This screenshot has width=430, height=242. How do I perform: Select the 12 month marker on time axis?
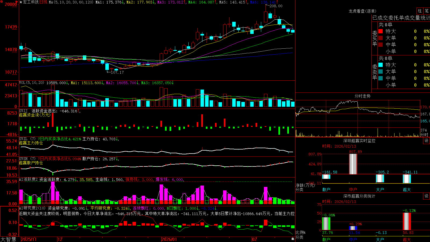[x=60, y=239]
